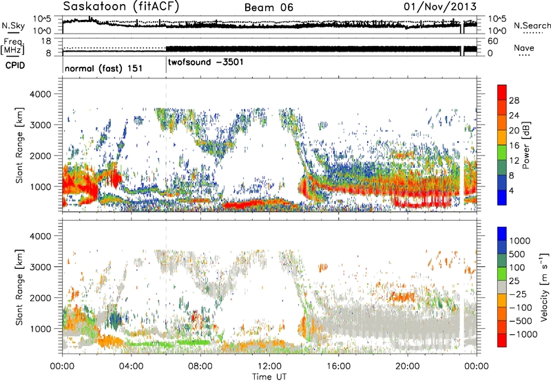Click the '3000' tick on velocity panel
This screenshot has height=381, width=551.
click(40, 267)
